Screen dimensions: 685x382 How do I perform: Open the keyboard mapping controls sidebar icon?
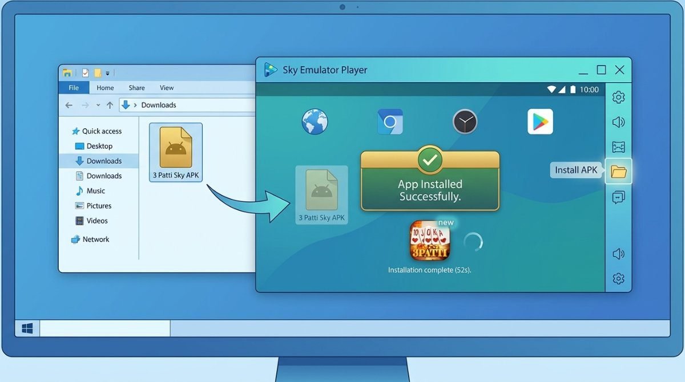[x=618, y=147]
